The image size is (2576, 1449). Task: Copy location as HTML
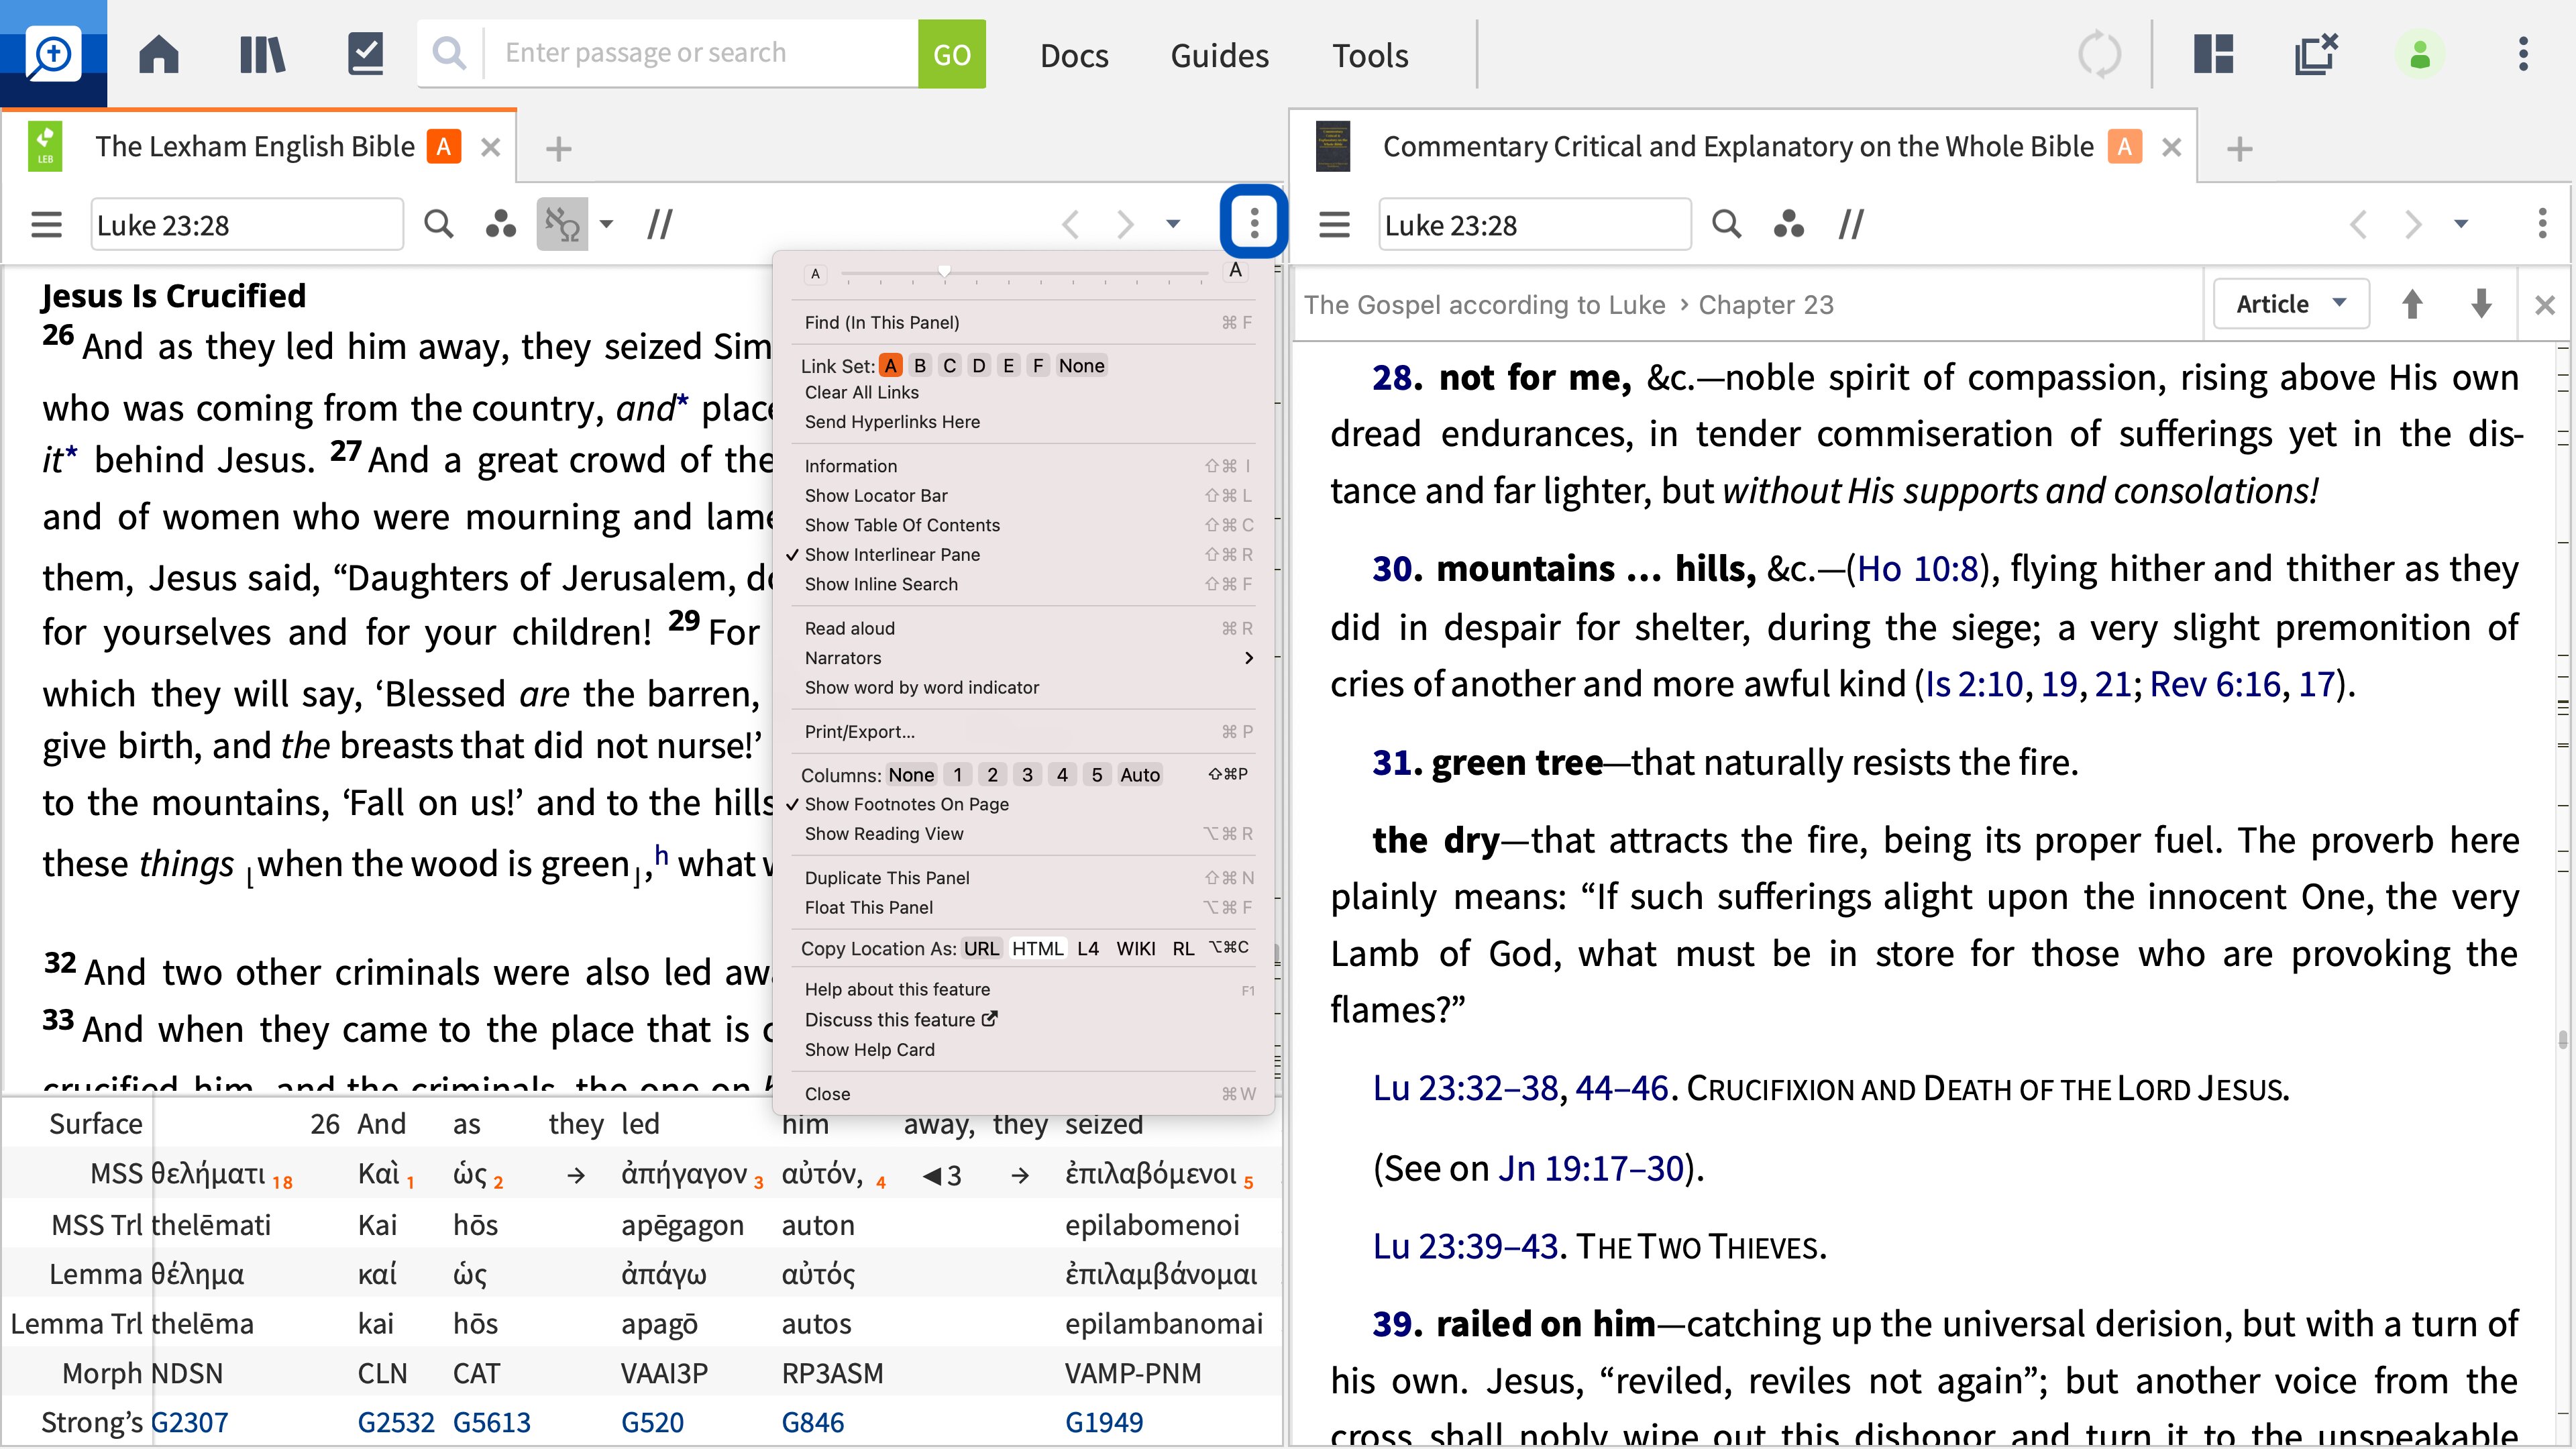tap(1037, 949)
